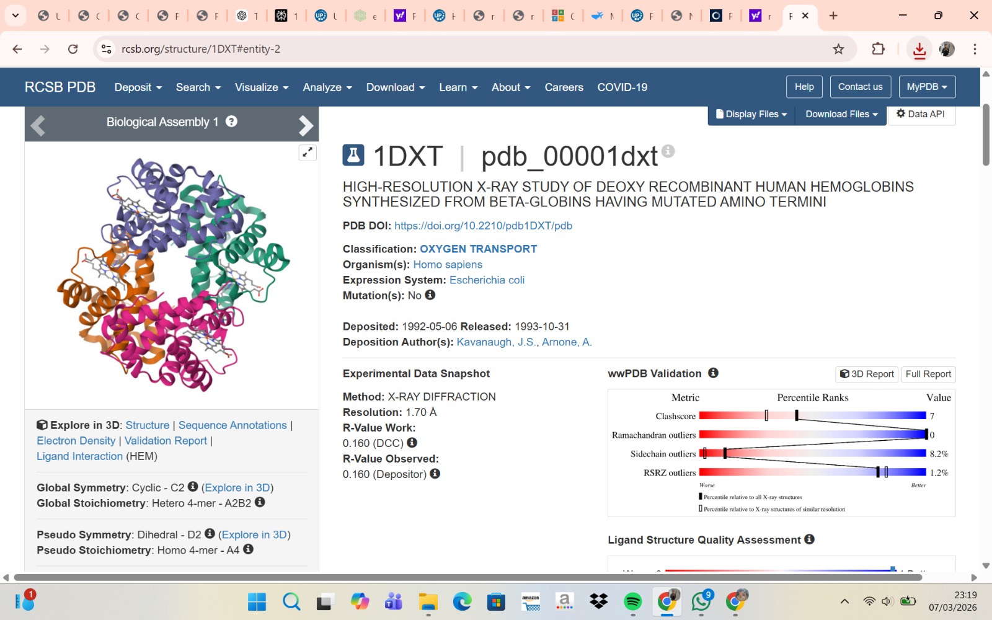Click info icon beside wwPDB Validation
Screen dimensions: 992x620
[713, 373]
